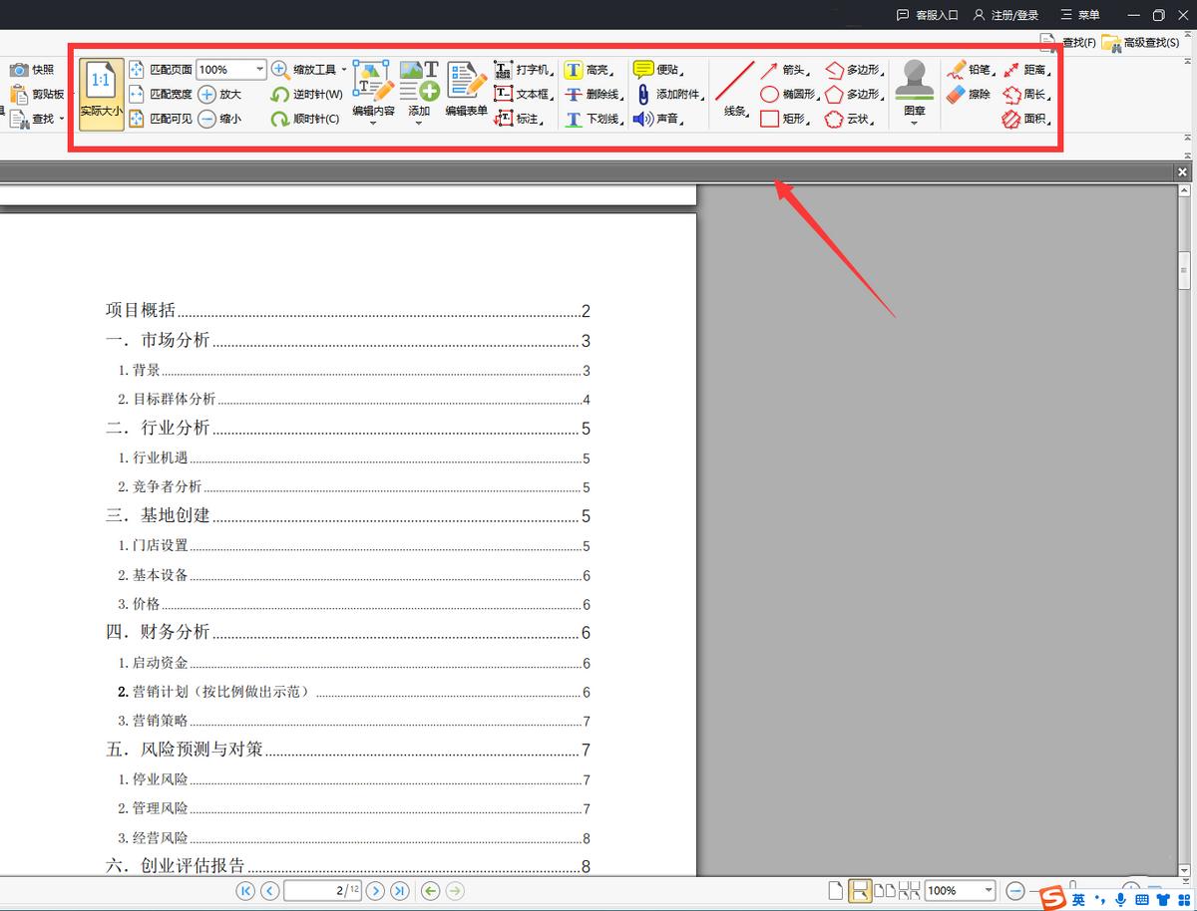Select the 擦除 eraser tool
This screenshot has height=911, width=1197.
pos(973,95)
